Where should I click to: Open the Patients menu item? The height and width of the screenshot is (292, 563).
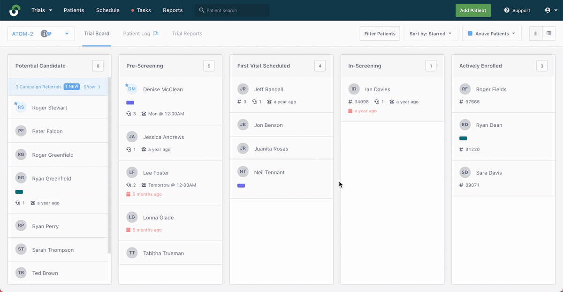pos(74,10)
